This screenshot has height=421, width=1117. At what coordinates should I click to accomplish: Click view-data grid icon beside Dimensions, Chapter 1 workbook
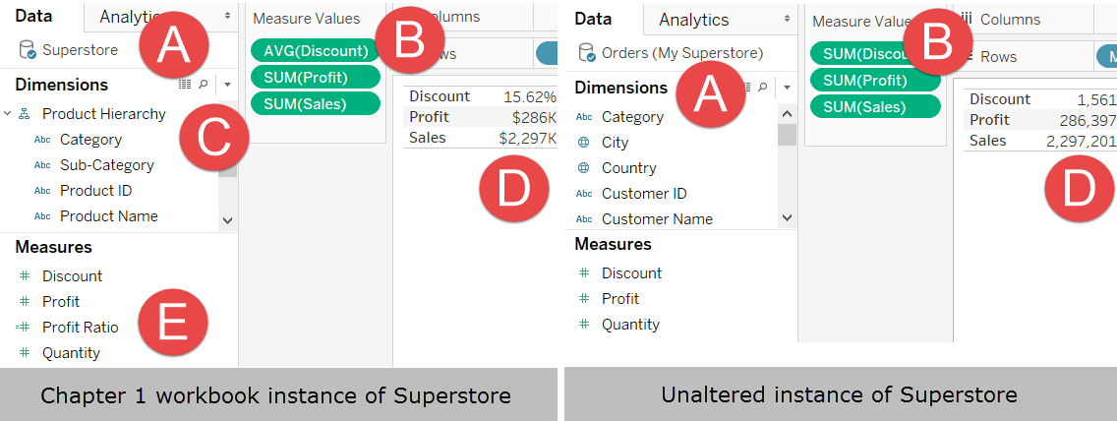point(185,84)
